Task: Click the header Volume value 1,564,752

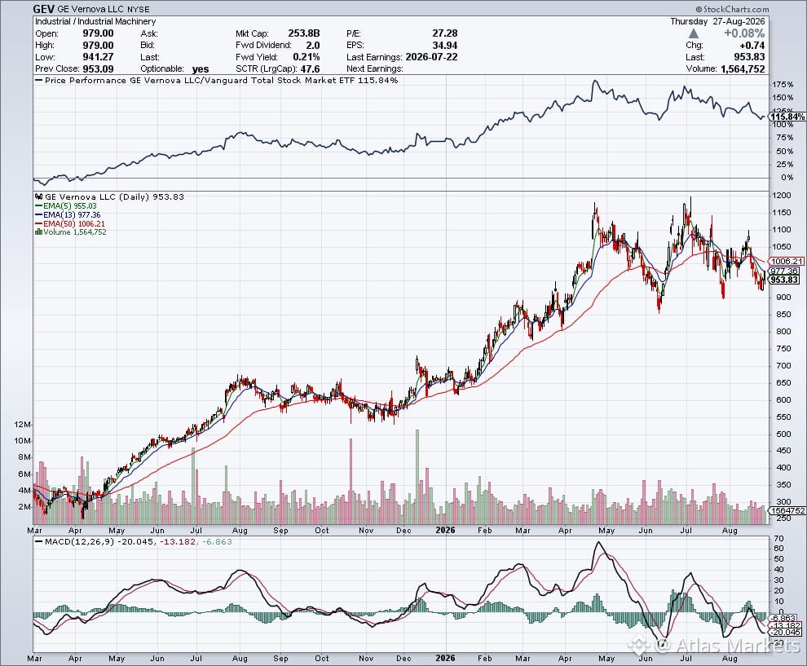Action: coord(743,69)
